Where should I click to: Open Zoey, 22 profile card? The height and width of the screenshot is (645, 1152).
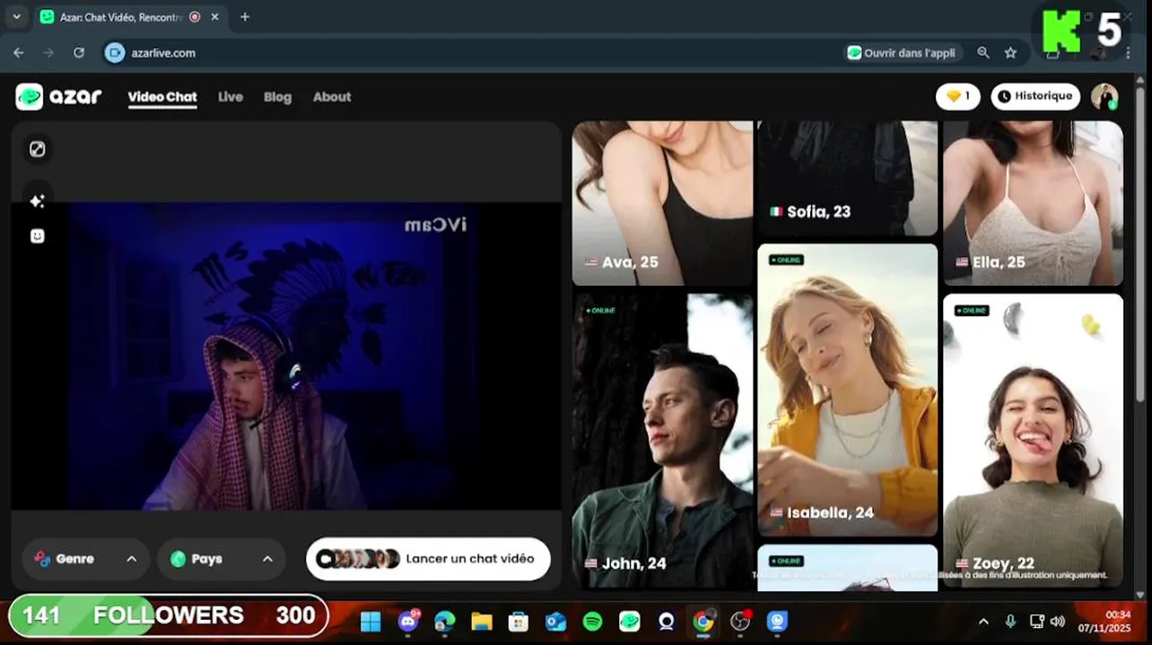tap(1033, 441)
